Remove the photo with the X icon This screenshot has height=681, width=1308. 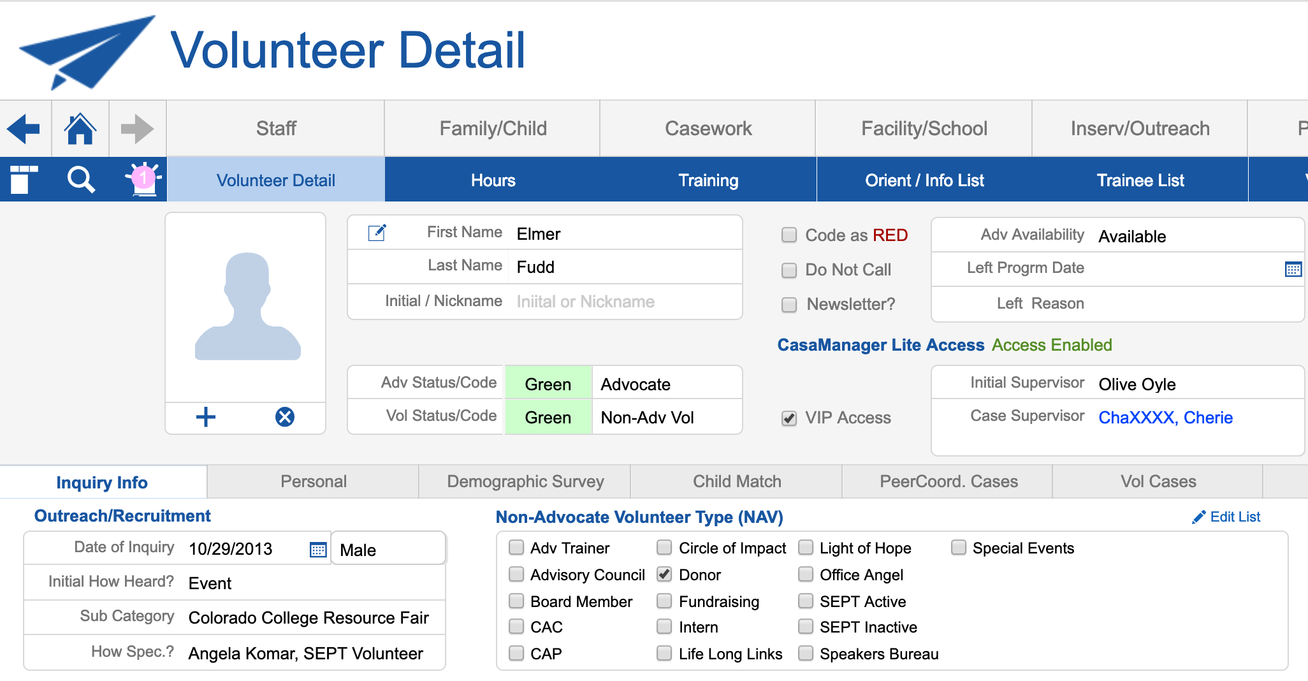(284, 418)
